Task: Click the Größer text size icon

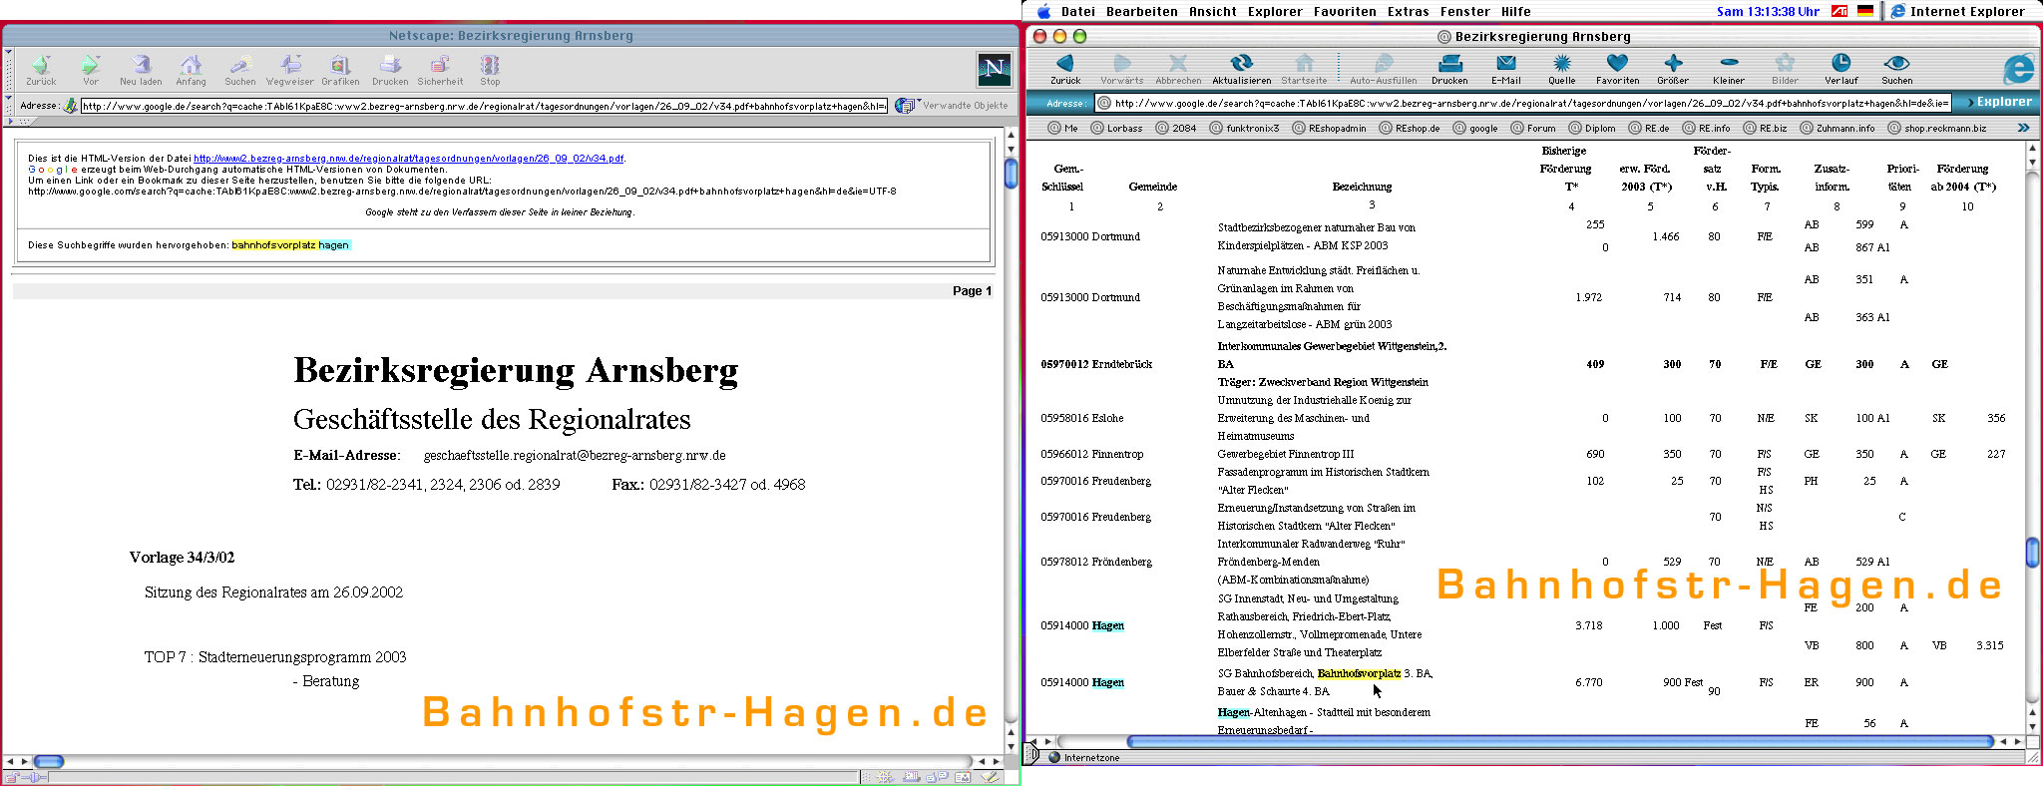Action: point(1673,67)
